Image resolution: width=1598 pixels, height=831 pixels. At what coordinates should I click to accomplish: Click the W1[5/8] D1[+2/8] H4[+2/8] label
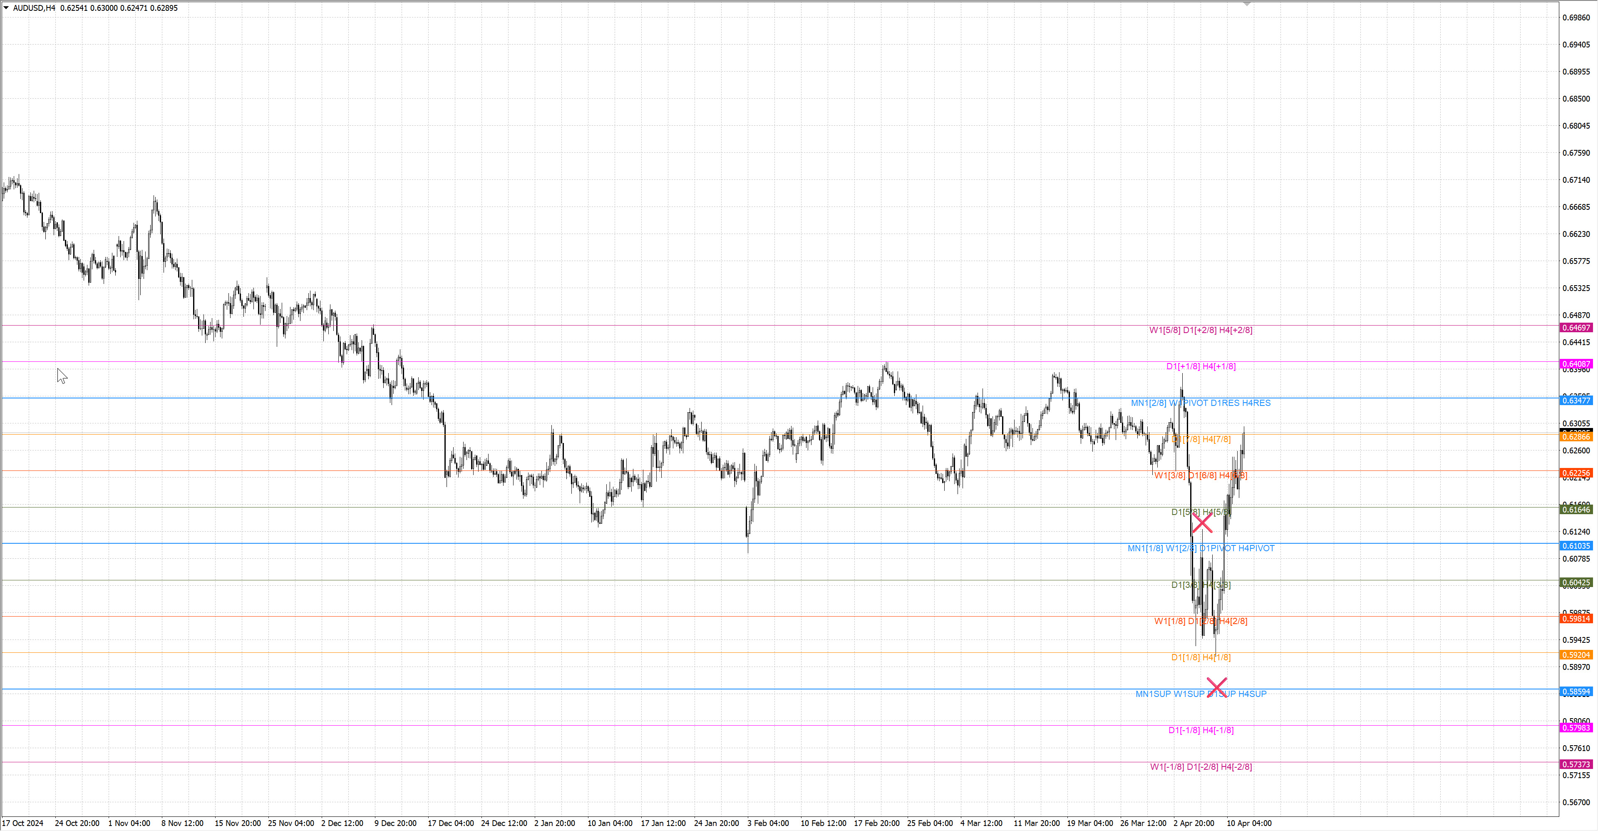1200,330
